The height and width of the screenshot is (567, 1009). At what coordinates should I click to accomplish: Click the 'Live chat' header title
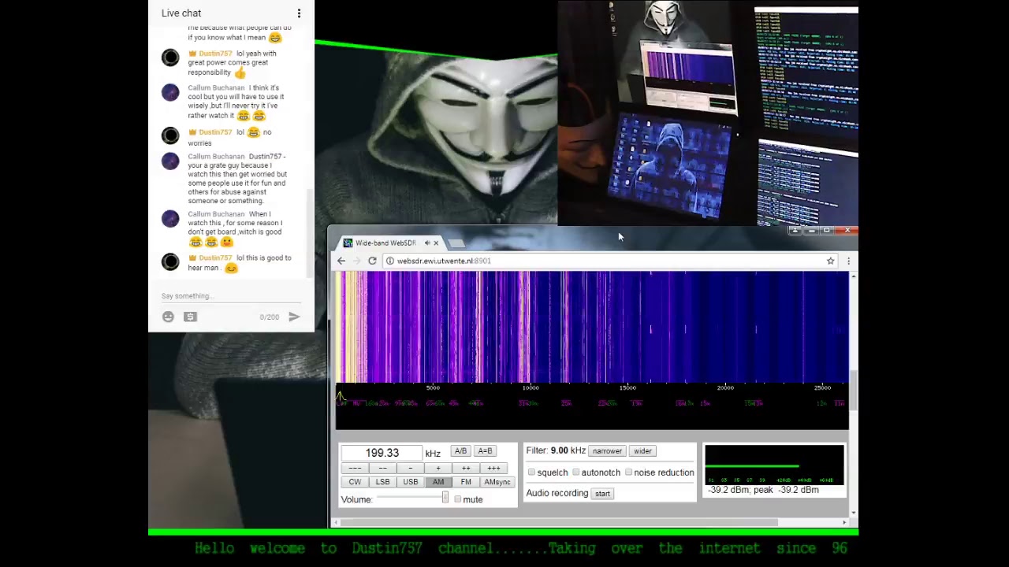(181, 13)
